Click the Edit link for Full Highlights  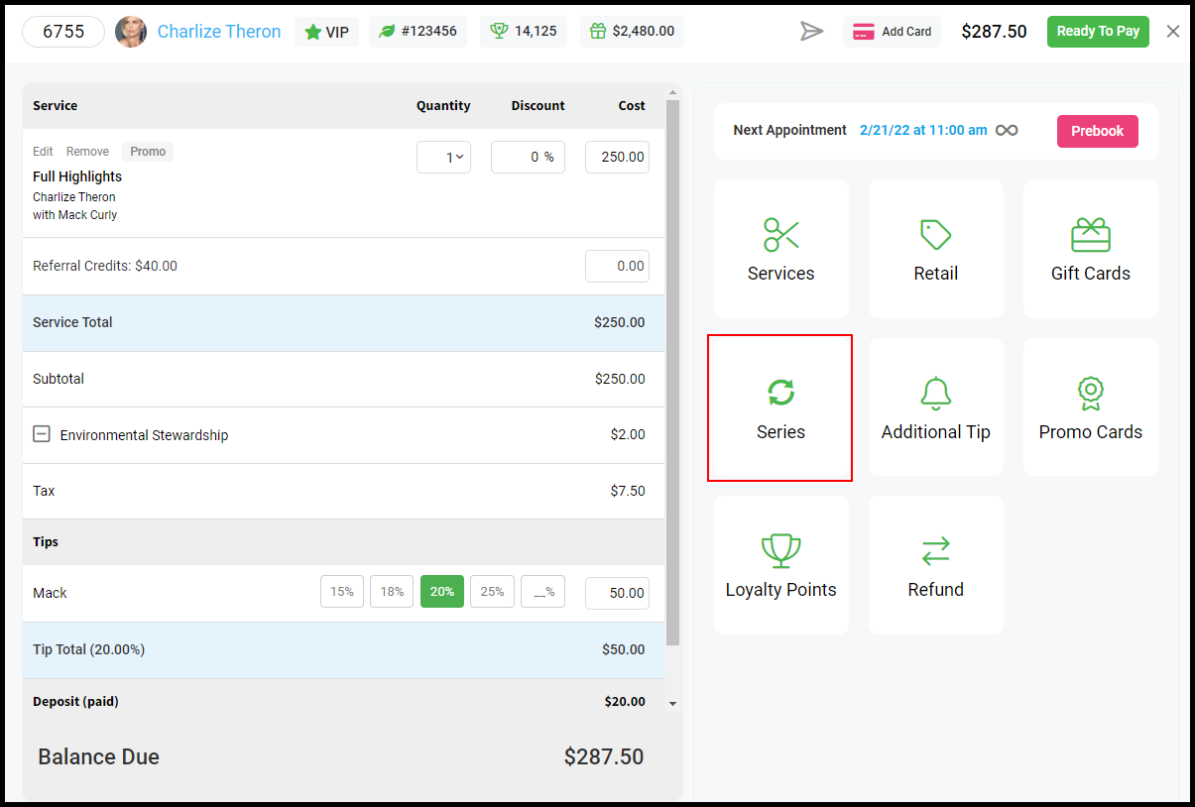coord(43,152)
